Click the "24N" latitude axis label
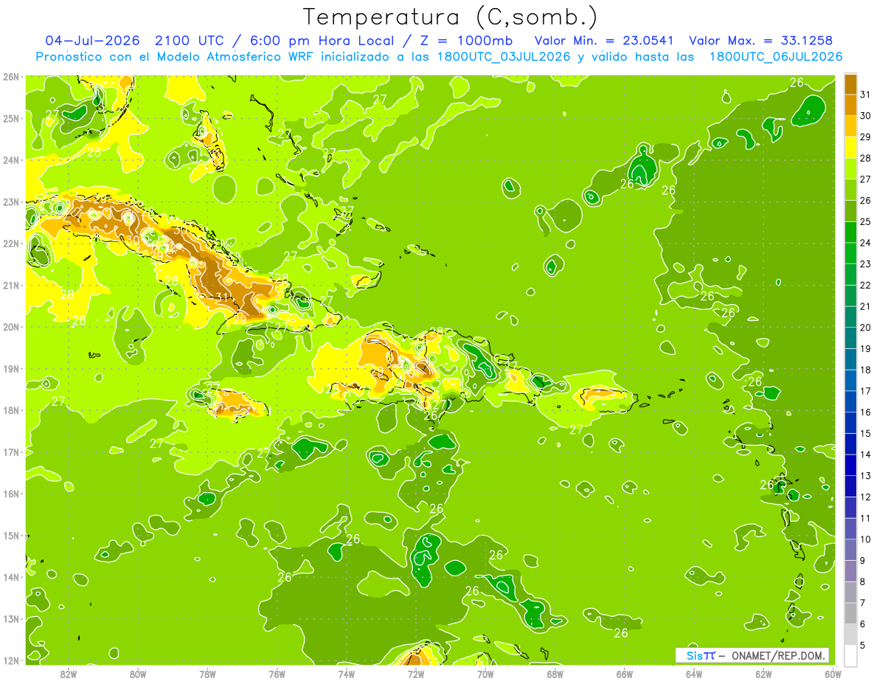Image resolution: width=885 pixels, height=684 pixels. (11, 160)
